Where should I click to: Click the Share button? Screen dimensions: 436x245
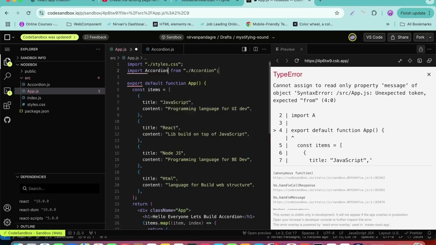click(400, 37)
